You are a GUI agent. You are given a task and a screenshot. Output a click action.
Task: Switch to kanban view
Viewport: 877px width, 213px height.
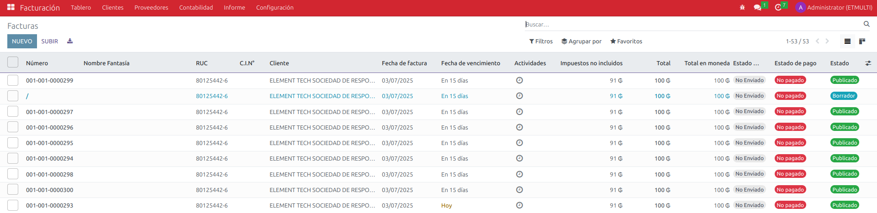coord(862,41)
